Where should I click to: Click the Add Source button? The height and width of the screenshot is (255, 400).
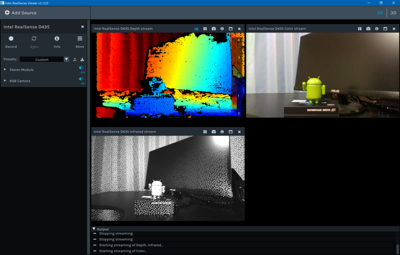(x=21, y=12)
